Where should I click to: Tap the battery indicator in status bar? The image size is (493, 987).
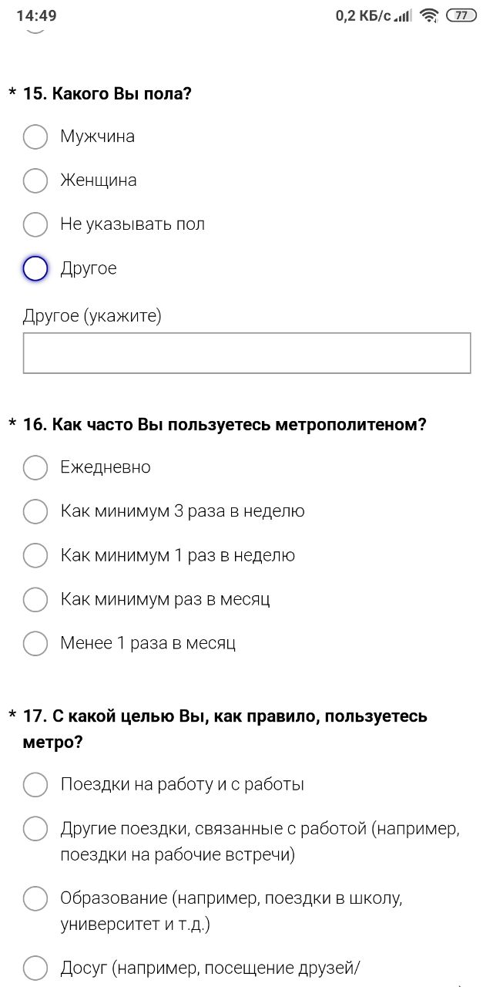pyautogui.click(x=461, y=15)
